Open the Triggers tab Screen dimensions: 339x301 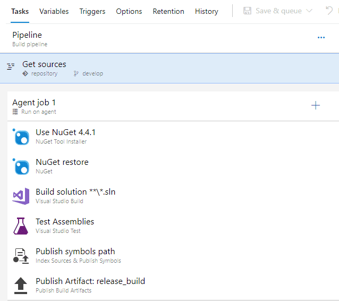tap(92, 11)
